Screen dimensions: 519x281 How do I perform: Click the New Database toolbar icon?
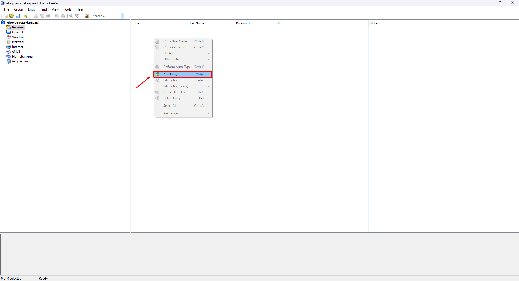pos(5,16)
